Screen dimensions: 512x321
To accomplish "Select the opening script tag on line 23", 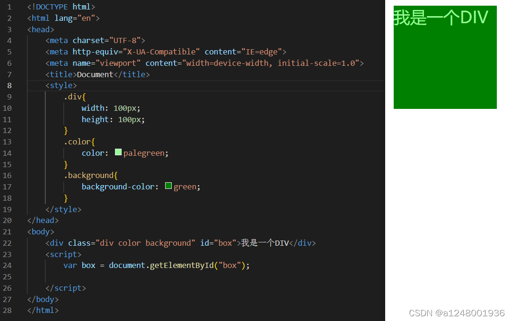I will pyautogui.click(x=63, y=254).
